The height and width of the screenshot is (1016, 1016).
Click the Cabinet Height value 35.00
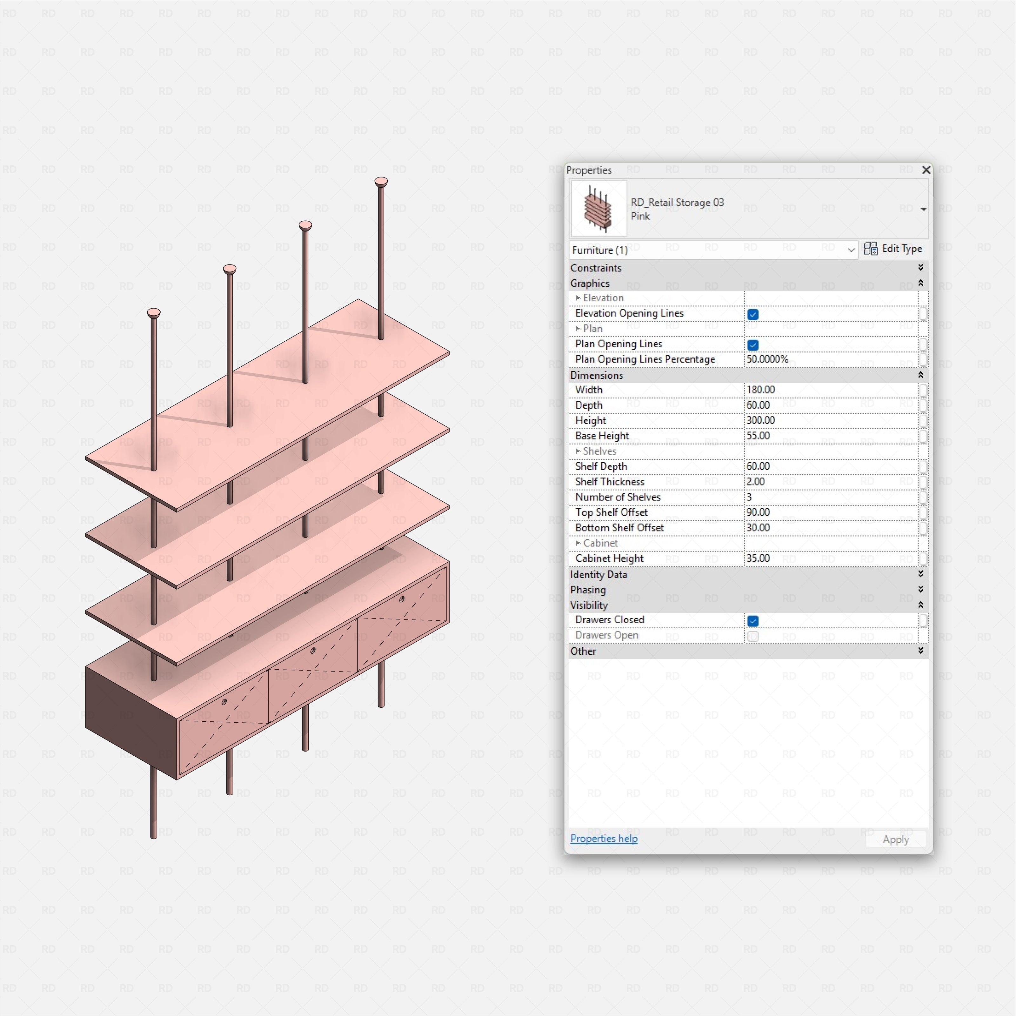point(831,558)
